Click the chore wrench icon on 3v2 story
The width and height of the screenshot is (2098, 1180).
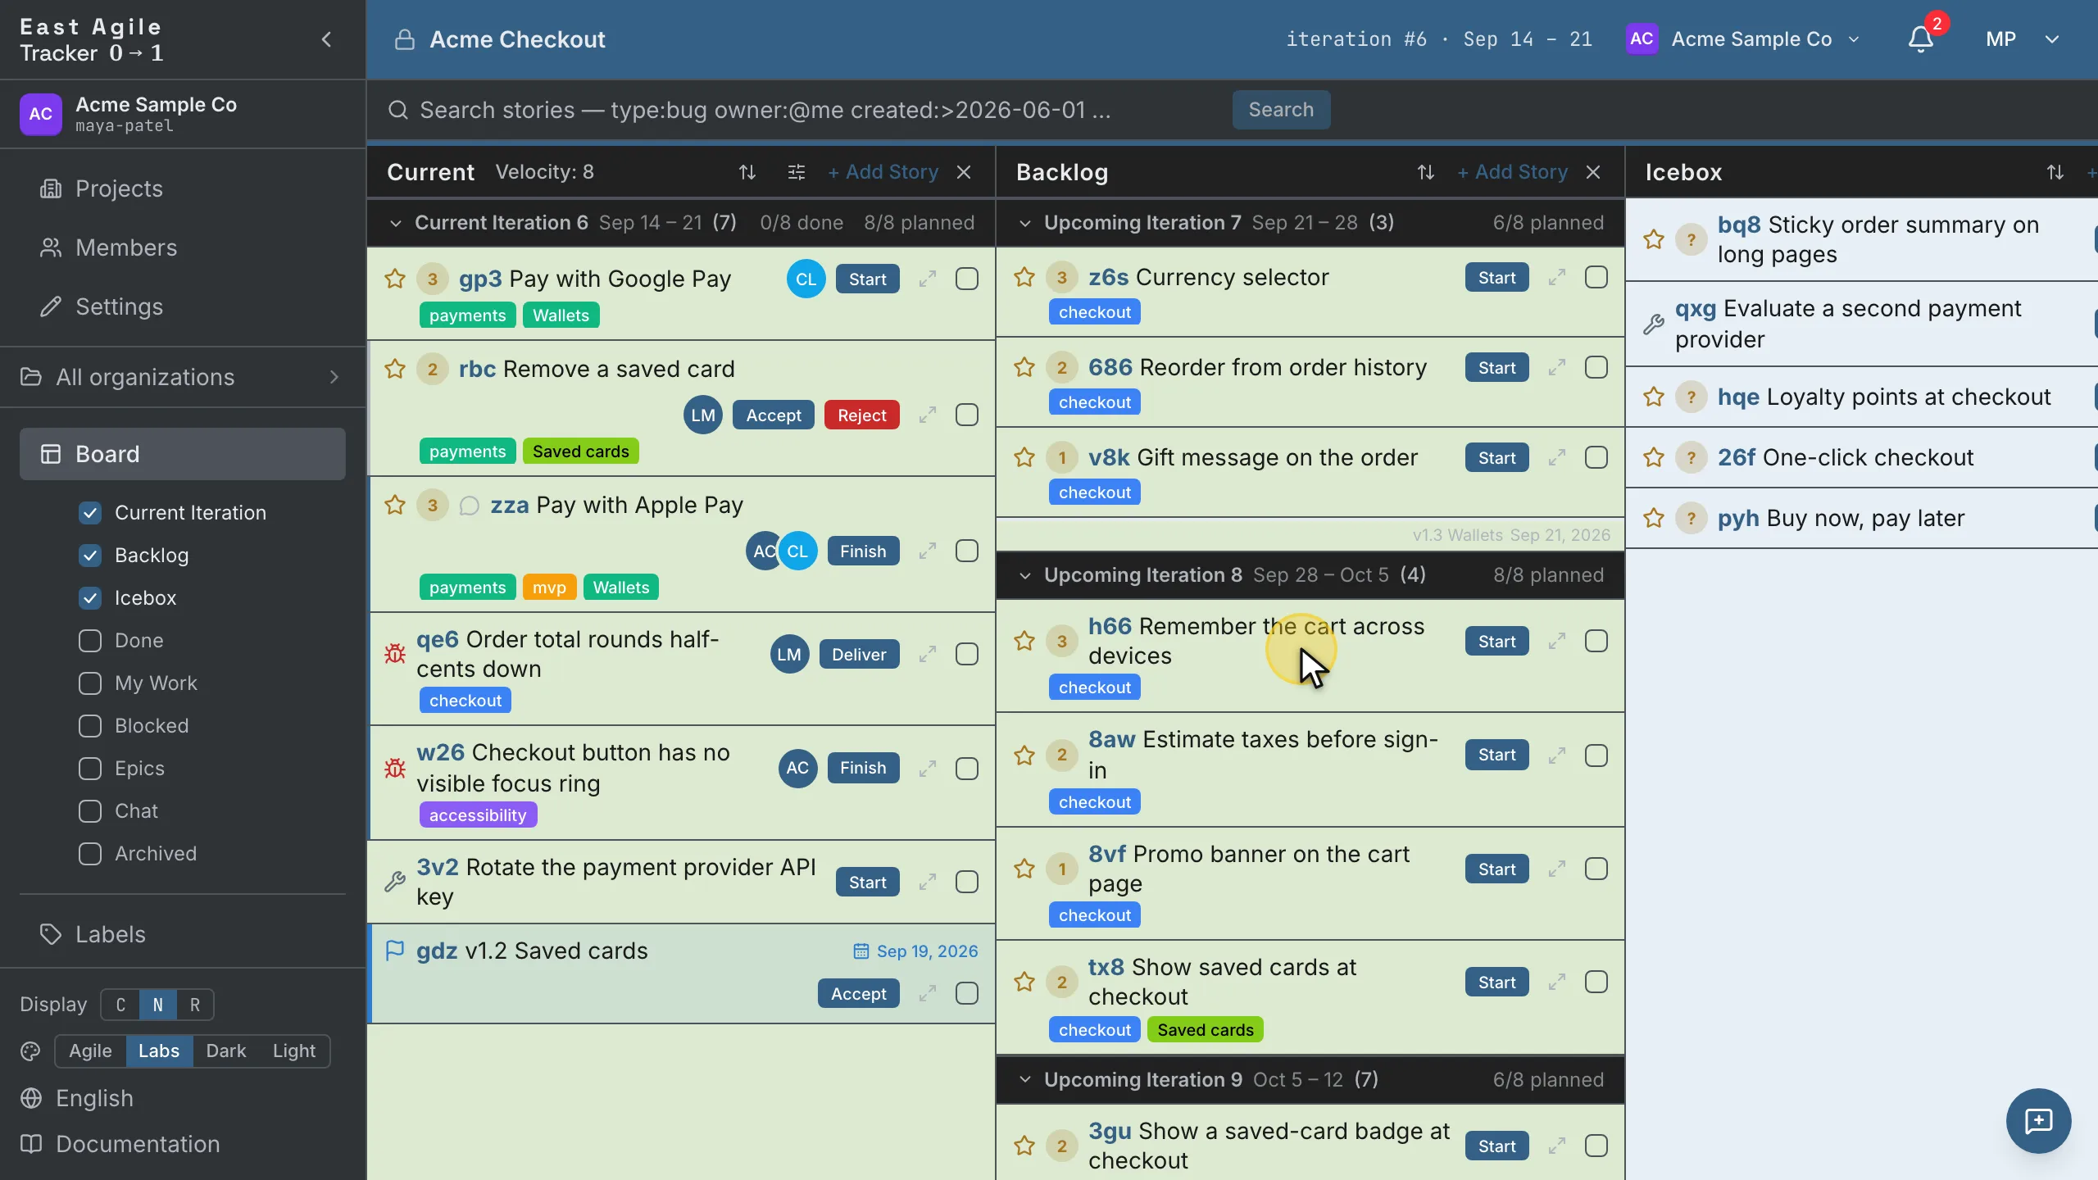[395, 882]
